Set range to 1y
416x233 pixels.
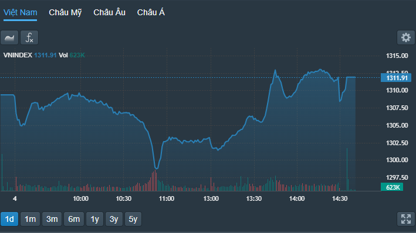[94, 219]
